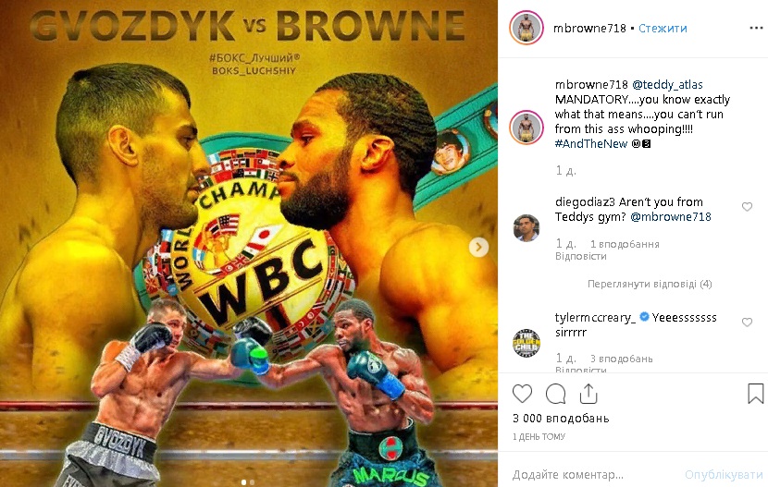Select second carousel dot indicator
The height and width of the screenshot is (487, 768).
(252, 482)
